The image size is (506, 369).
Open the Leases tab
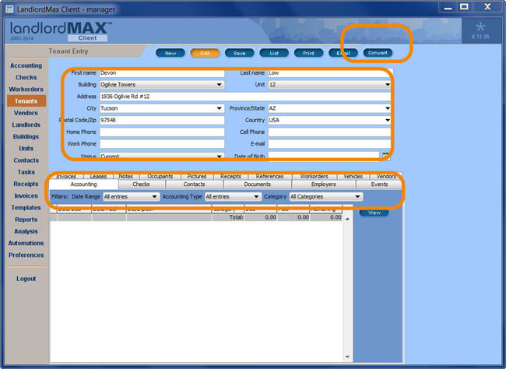(x=98, y=176)
